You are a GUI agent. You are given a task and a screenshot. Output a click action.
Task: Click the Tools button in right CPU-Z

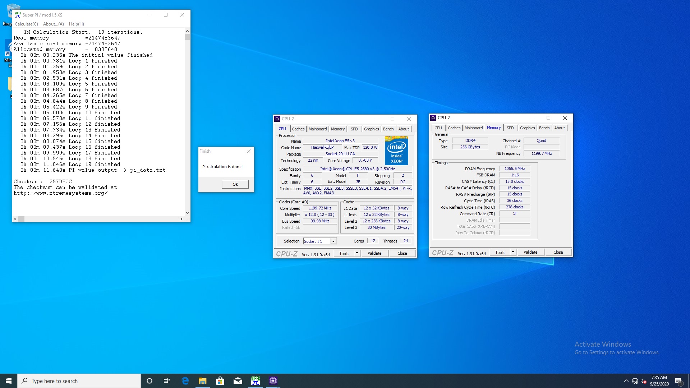pyautogui.click(x=500, y=252)
